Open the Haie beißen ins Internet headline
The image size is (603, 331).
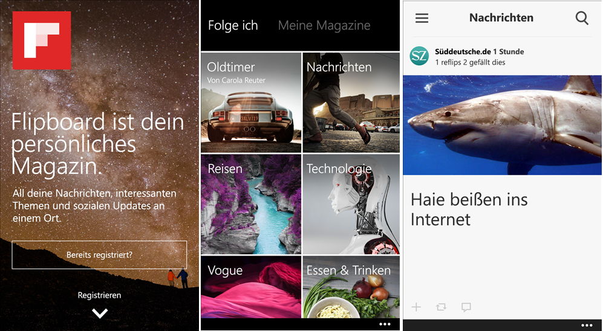point(469,210)
